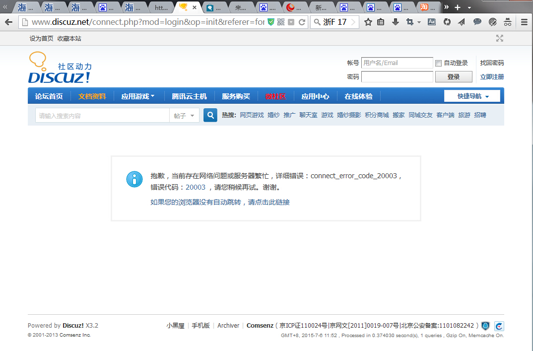Open the downloads arrow icon
The height and width of the screenshot is (351, 533).
click(x=396, y=22)
